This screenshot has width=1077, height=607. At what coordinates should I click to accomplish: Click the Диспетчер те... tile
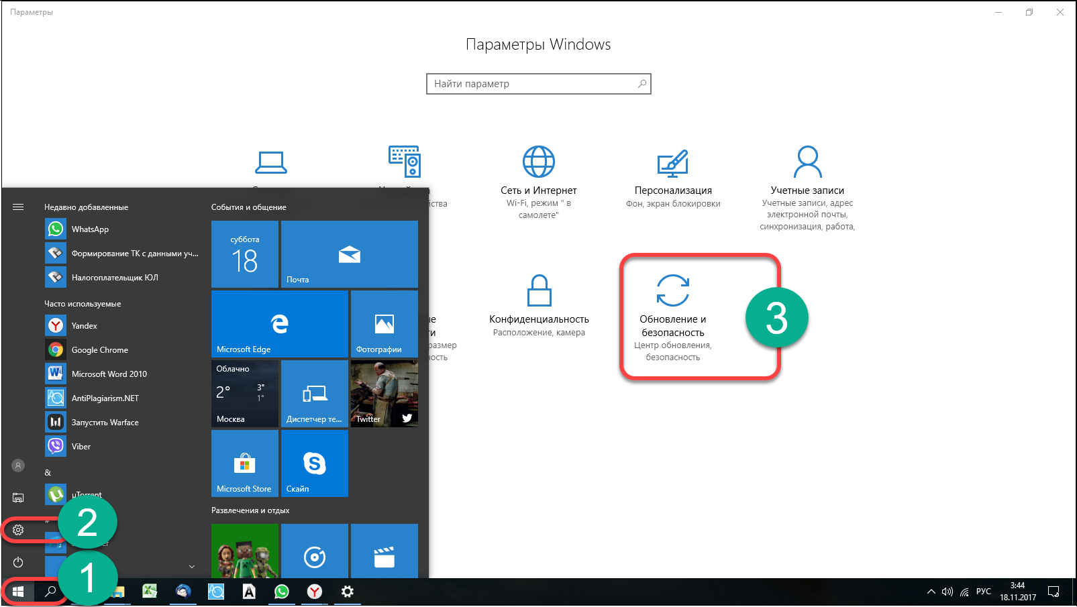pyautogui.click(x=315, y=394)
